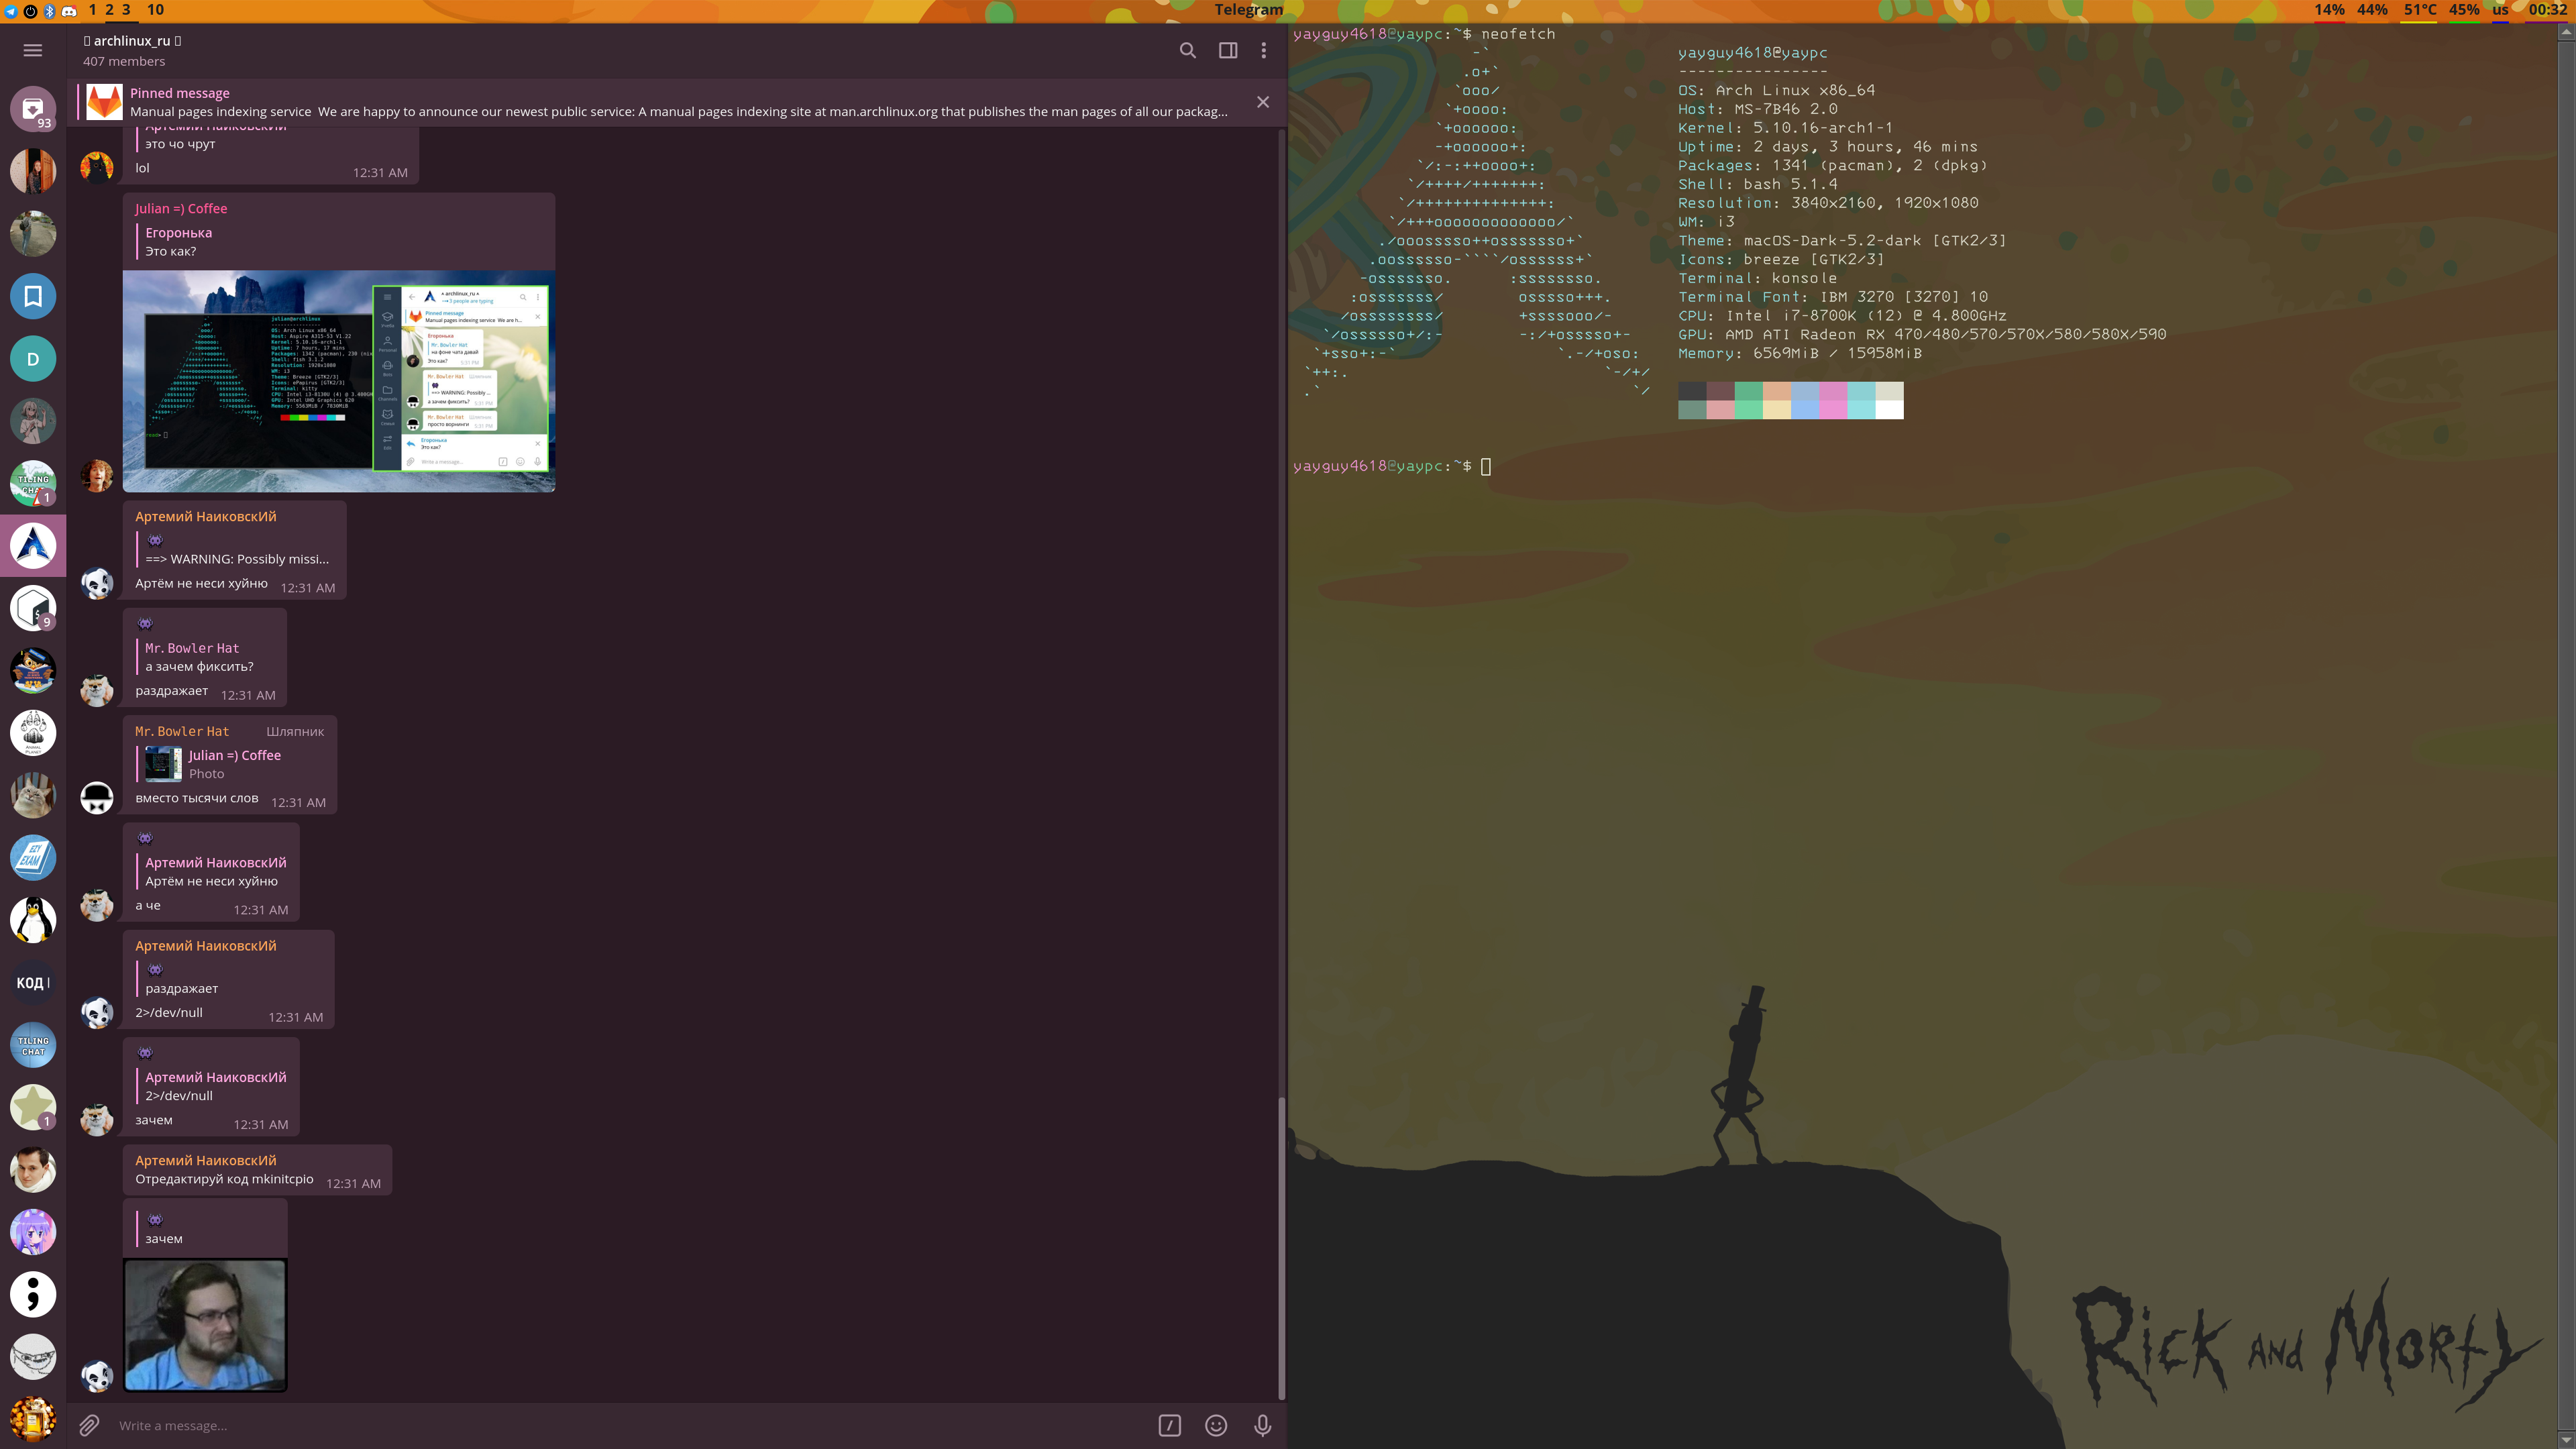The width and height of the screenshot is (2576, 1449).
Task: Jump to quoted 'а зачем фиксить?' reply
Action: click(198, 657)
